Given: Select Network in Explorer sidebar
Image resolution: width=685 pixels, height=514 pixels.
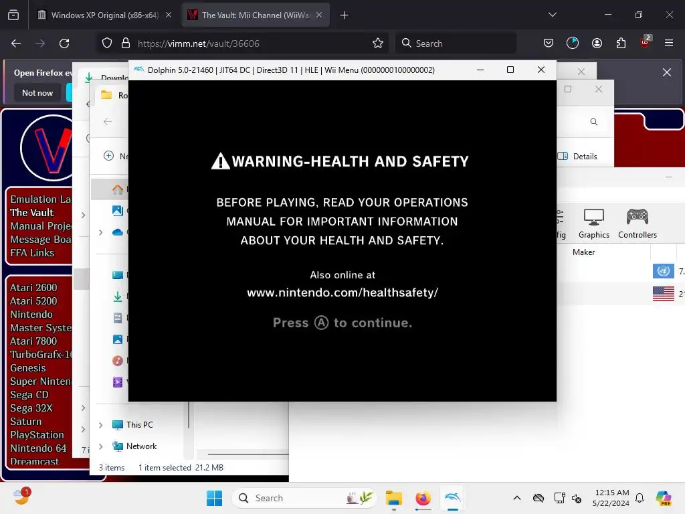Looking at the screenshot, I should pyautogui.click(x=141, y=446).
